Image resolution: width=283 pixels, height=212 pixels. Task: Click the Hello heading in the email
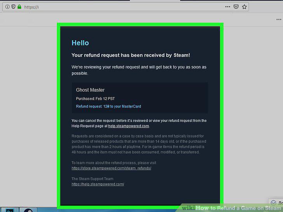coord(80,43)
